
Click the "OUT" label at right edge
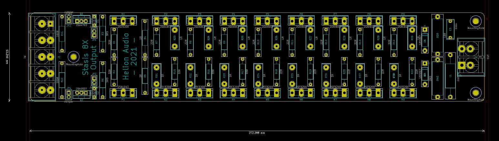488,57
